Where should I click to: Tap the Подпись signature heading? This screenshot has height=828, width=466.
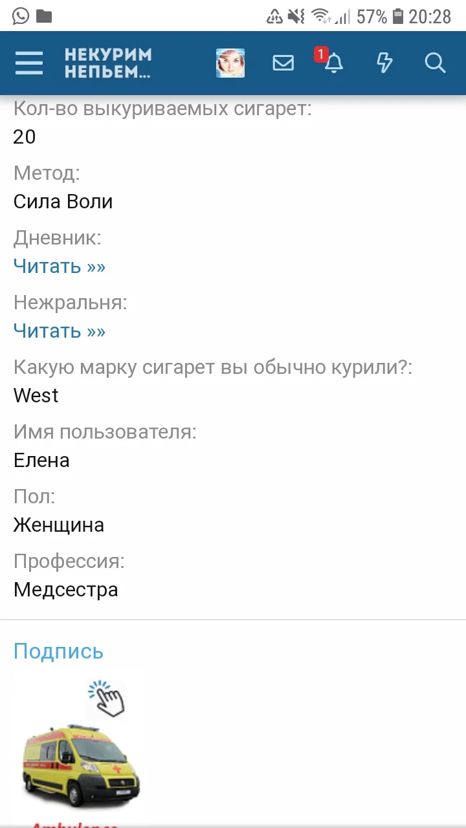point(58,651)
